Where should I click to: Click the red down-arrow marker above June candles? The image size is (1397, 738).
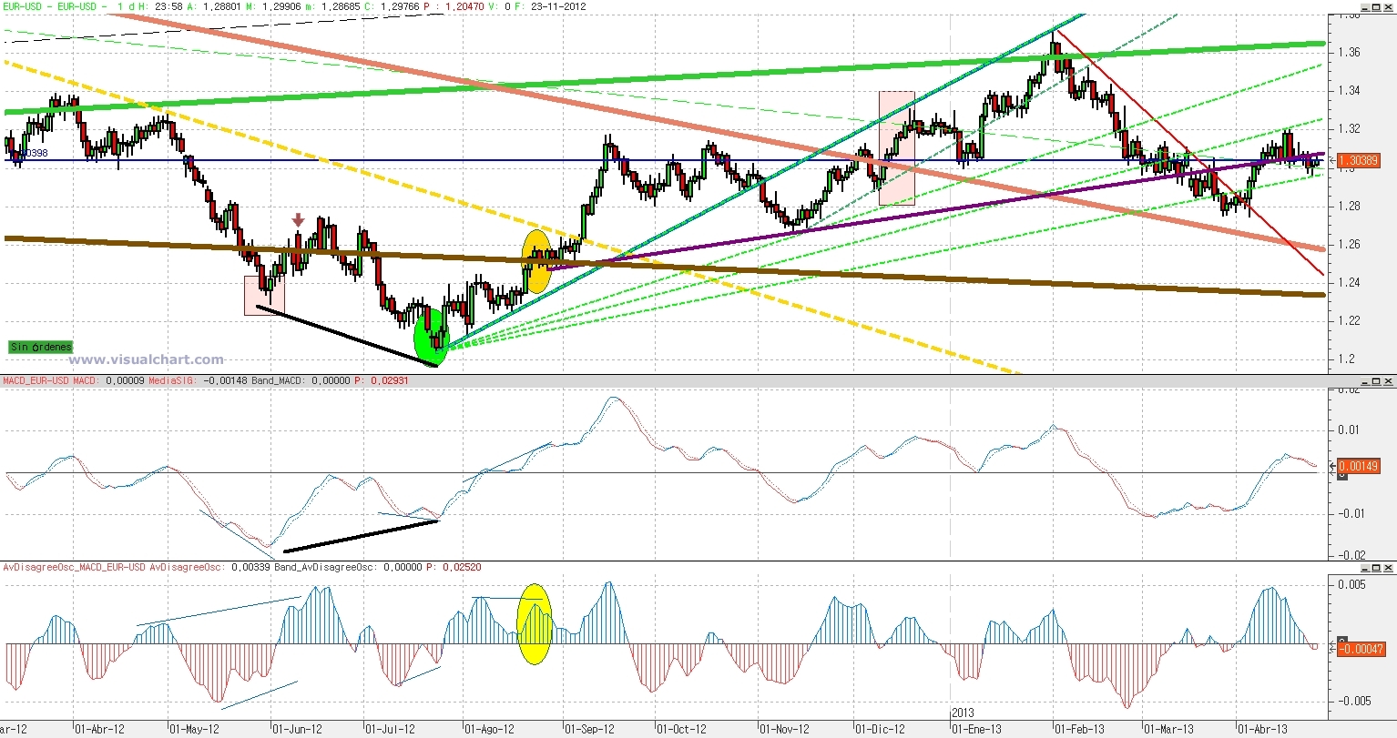[298, 220]
